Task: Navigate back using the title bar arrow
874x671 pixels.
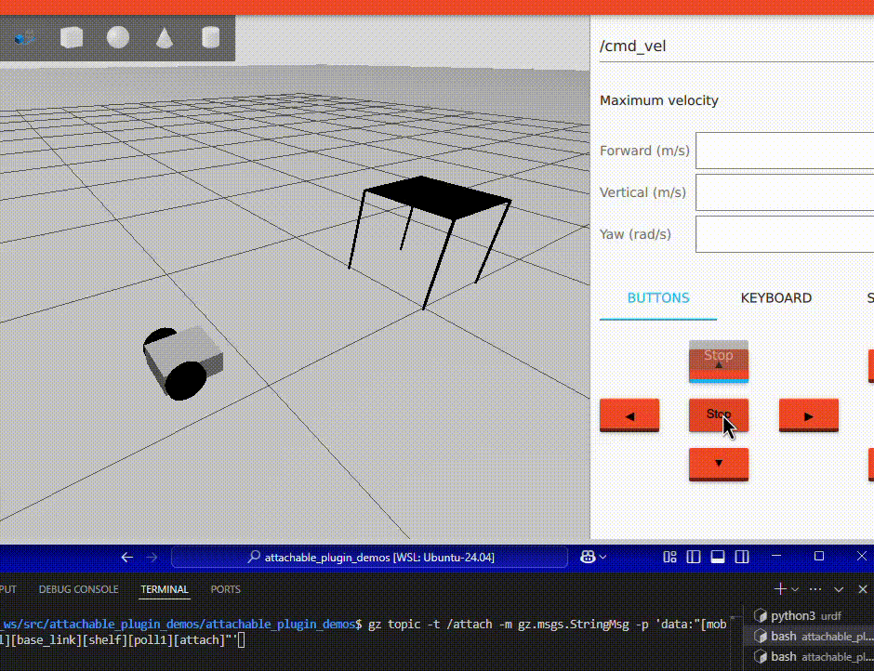Action: point(127,556)
